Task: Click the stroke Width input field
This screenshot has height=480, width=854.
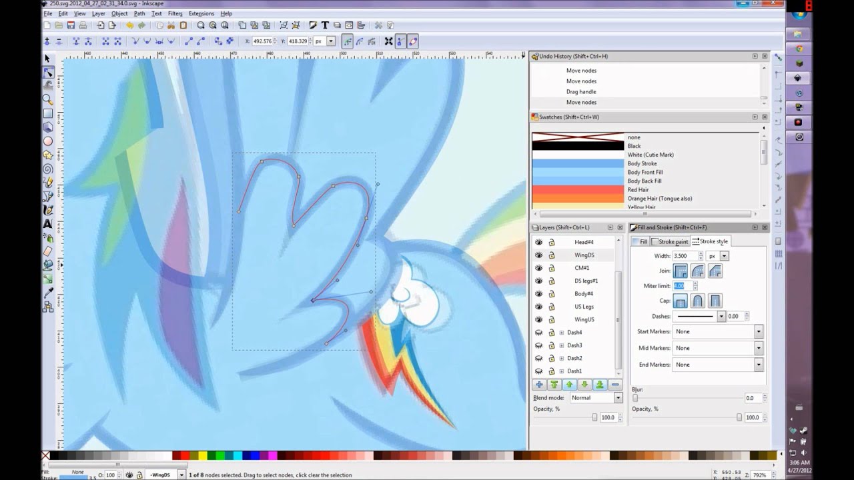Action: coord(685,256)
